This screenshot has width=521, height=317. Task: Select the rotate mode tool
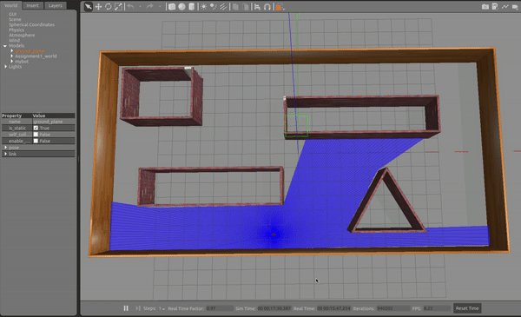pos(109,7)
